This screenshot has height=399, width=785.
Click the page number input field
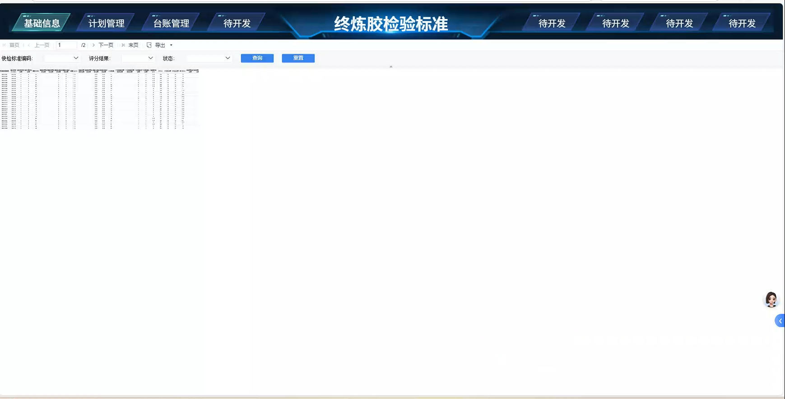(x=66, y=45)
